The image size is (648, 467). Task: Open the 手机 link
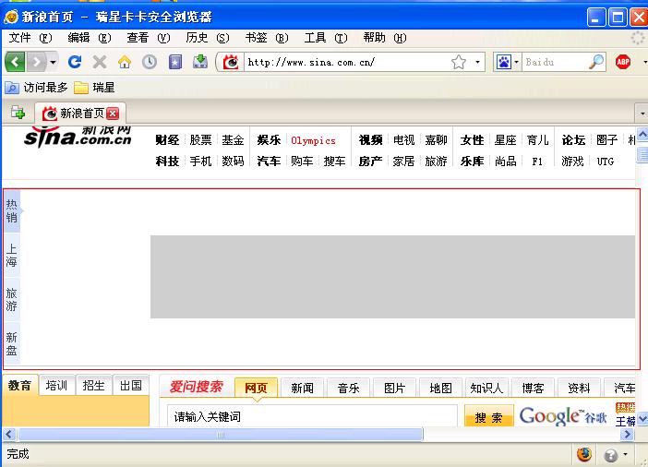click(x=200, y=162)
